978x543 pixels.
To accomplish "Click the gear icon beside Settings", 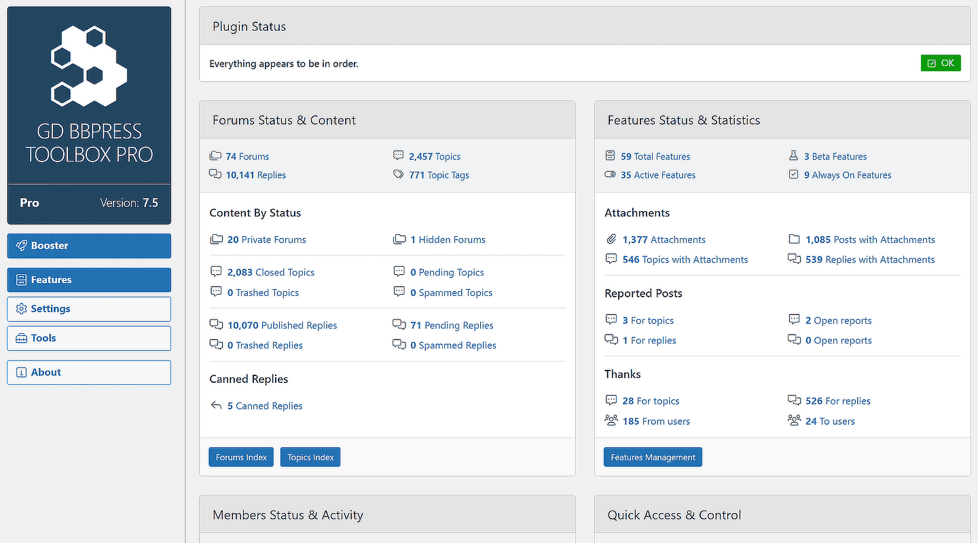I will click(x=22, y=309).
